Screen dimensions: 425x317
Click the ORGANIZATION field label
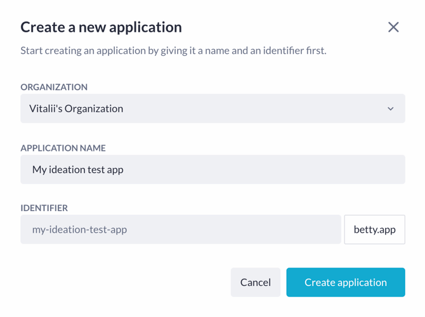(x=54, y=87)
